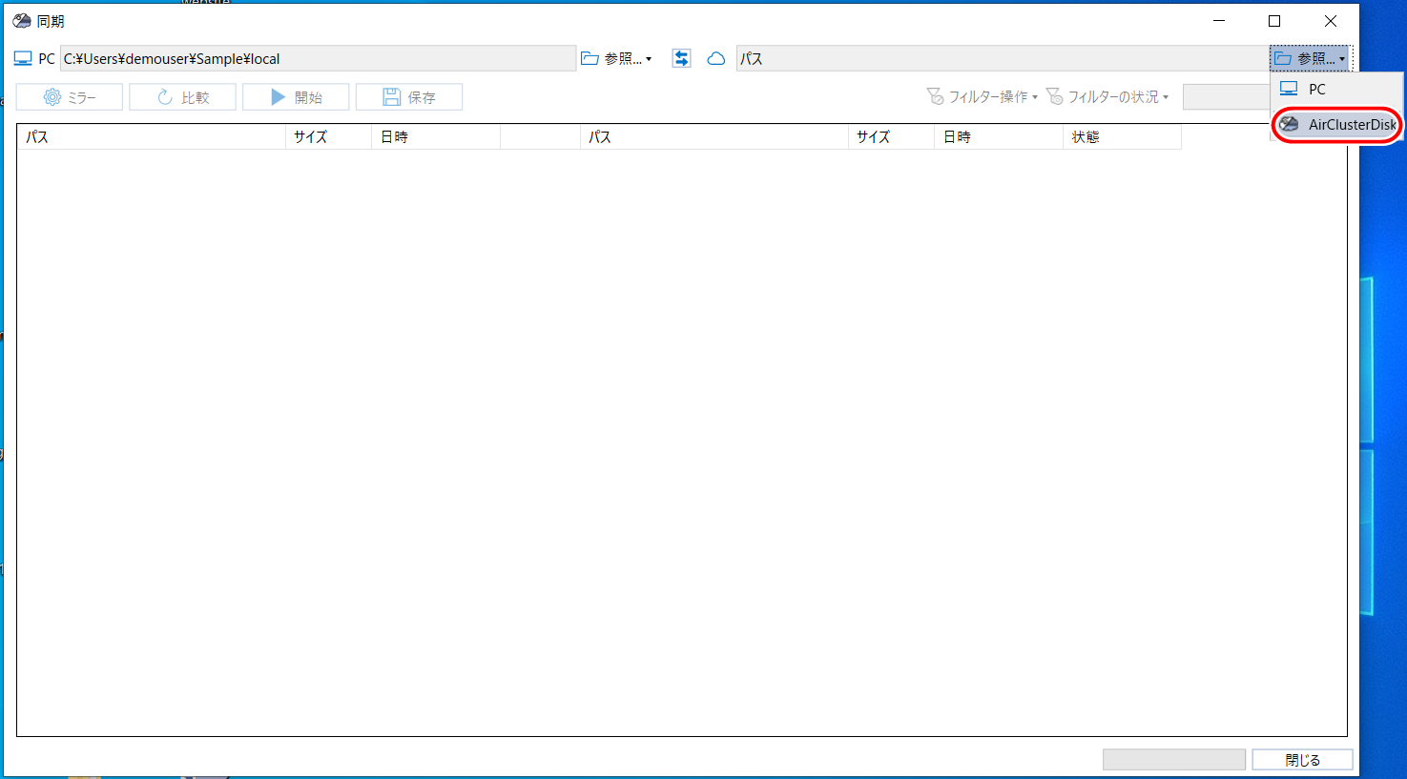Click the 比較 compare button
Screen dimensions: 1407x779
point(183,97)
